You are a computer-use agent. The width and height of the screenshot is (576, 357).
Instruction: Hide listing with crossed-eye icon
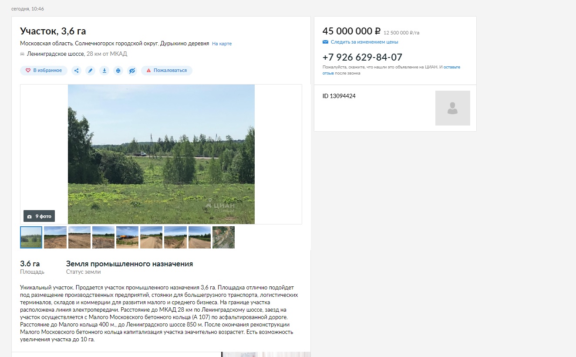(132, 70)
